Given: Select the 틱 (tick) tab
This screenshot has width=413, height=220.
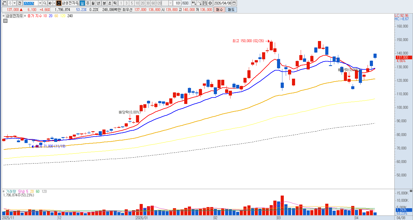Looking at the screenshot, I should click(115, 3).
